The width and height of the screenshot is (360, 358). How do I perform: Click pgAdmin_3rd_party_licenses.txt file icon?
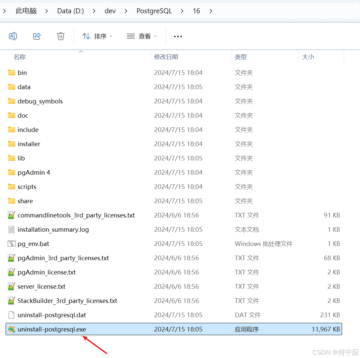pyautogui.click(x=12, y=258)
